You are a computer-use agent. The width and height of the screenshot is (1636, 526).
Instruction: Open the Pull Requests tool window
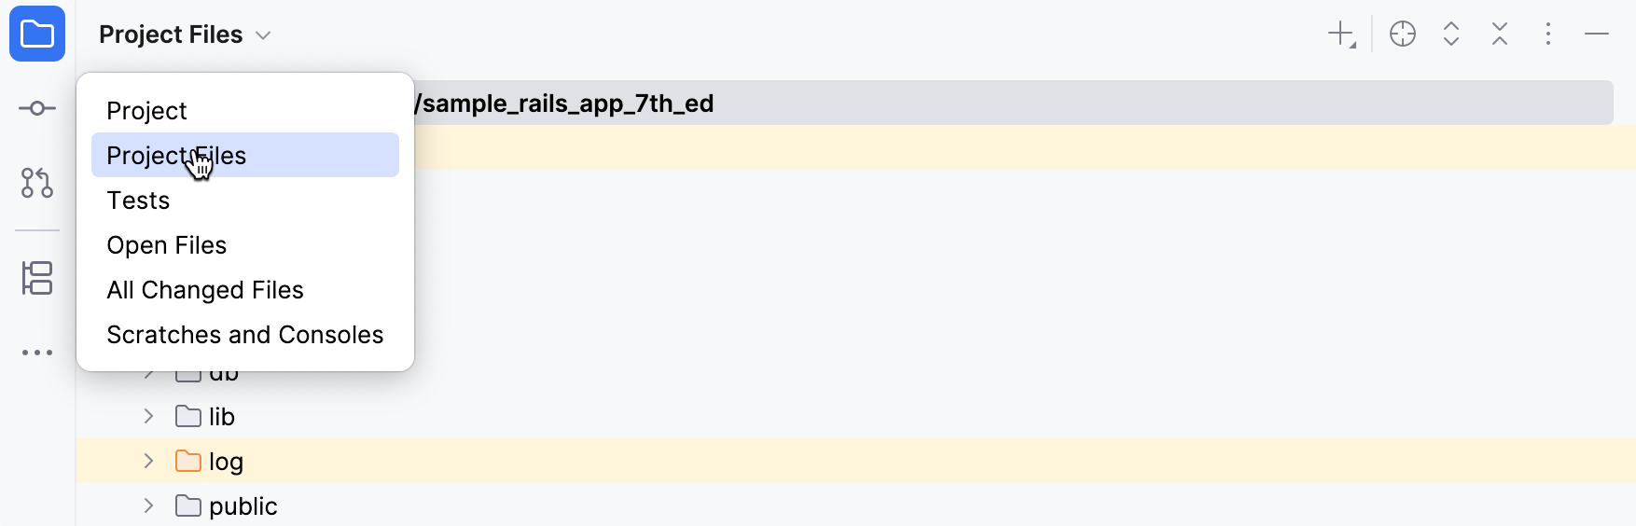pos(37,183)
